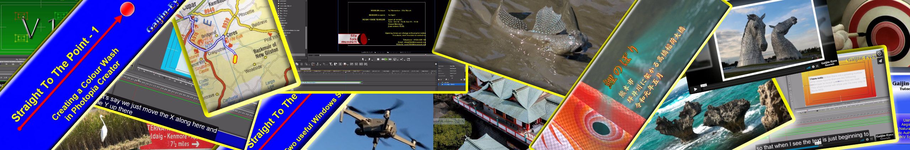The image size is (910, 150).
Task: Open the Ceres road map thumbnail
Action: point(235,53)
